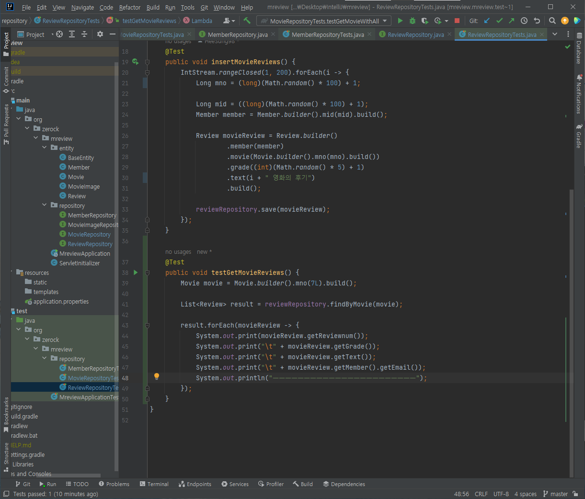Click the Profiler run icon in toolbar

click(x=437, y=21)
